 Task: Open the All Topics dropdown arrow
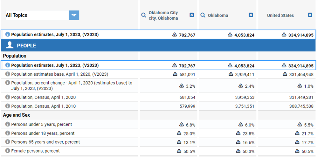[x=74, y=15]
